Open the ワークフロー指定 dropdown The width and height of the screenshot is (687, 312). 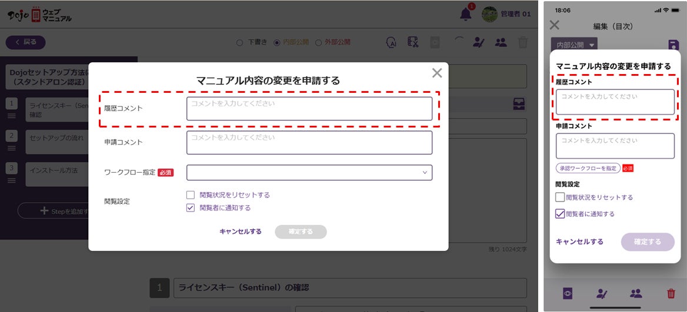point(309,172)
